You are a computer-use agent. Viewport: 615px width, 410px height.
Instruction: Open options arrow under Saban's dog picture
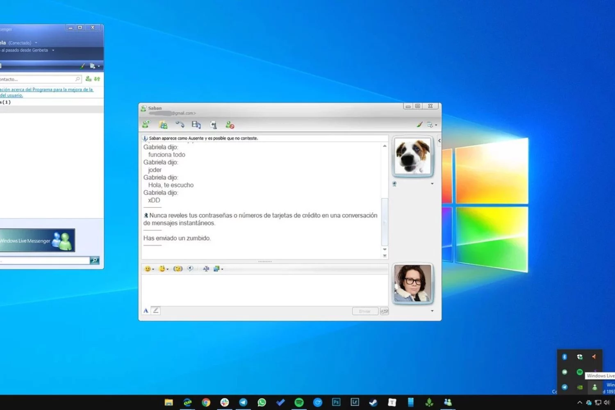(432, 184)
